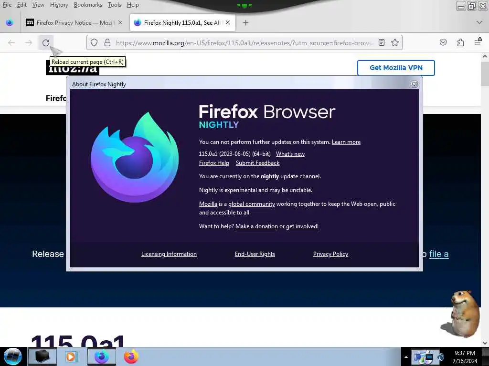
Task: Open the File menu
Action: point(7,5)
